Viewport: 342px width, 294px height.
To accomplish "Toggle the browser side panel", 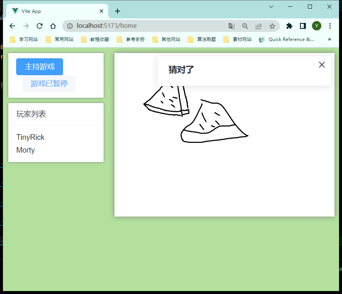I will point(303,26).
